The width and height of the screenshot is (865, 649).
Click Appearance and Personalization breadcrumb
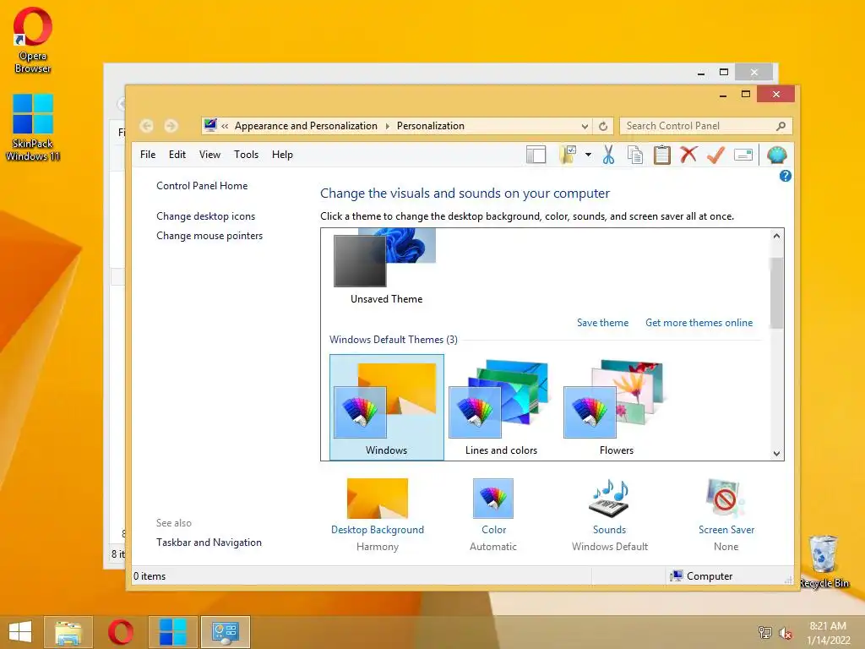coord(306,126)
